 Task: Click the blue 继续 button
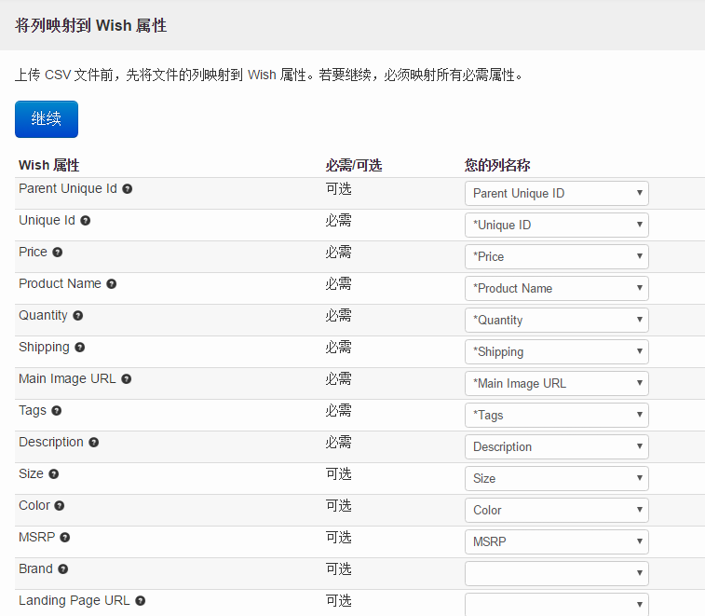pos(47,119)
